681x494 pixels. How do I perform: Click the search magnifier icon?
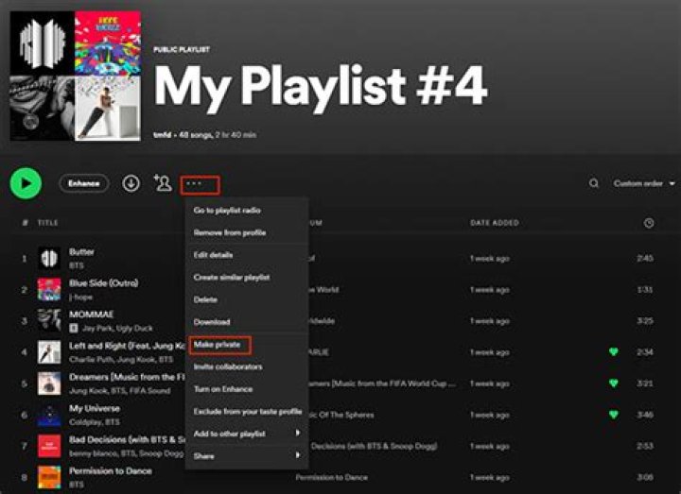[x=594, y=183]
